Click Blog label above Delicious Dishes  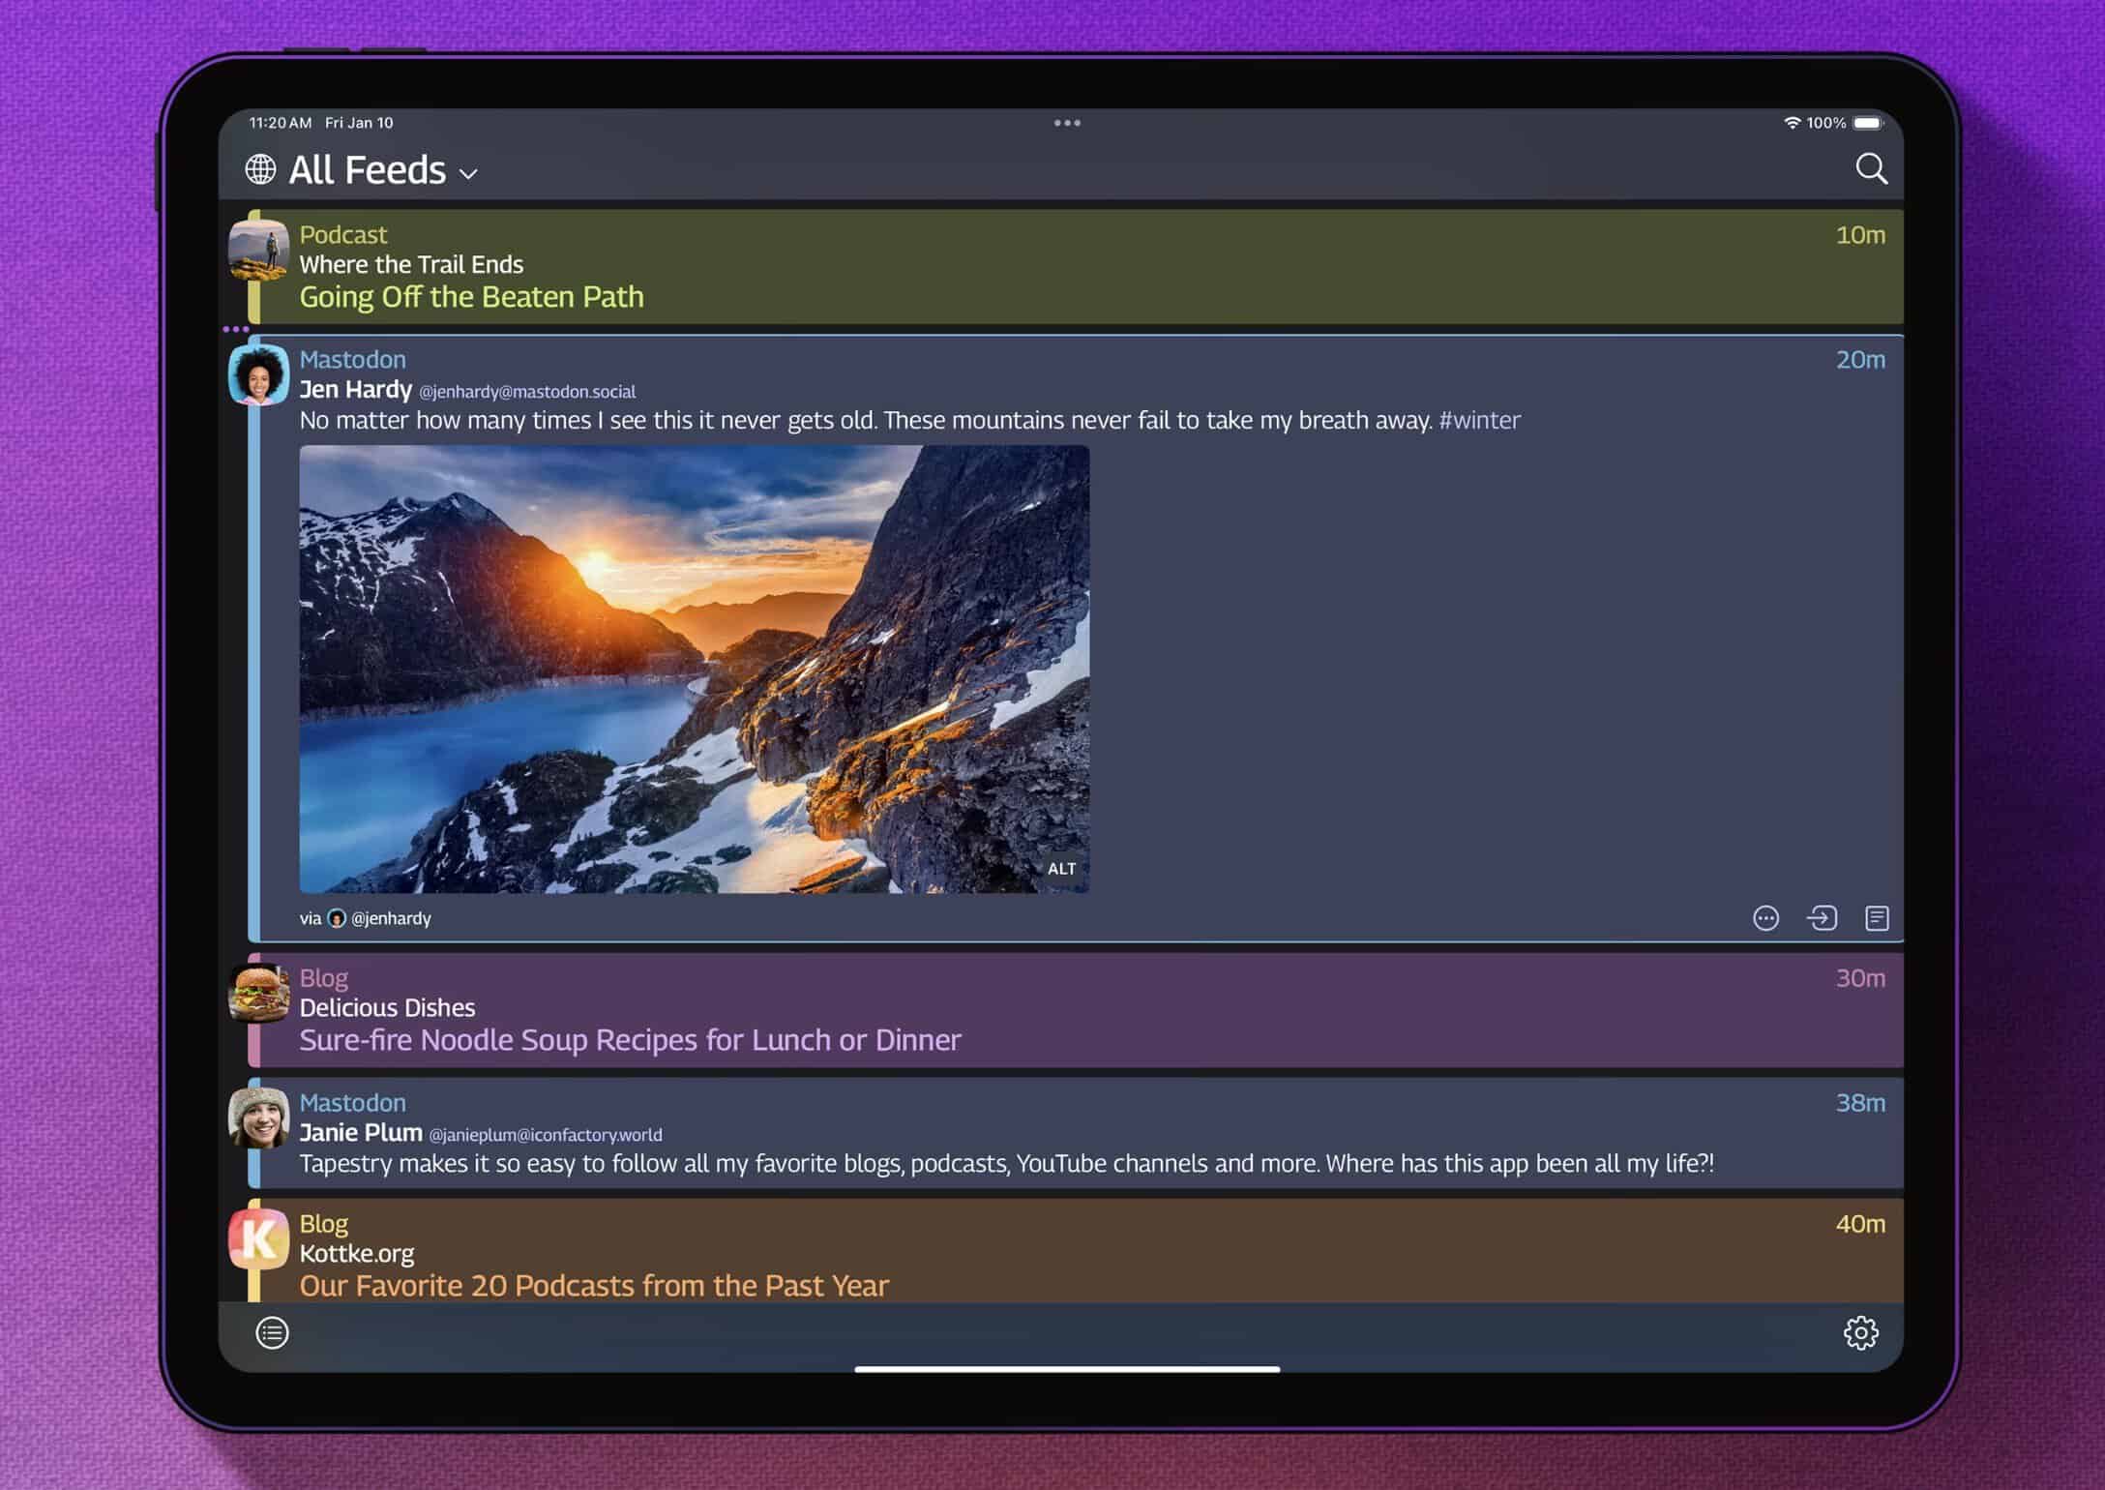pyautogui.click(x=323, y=978)
